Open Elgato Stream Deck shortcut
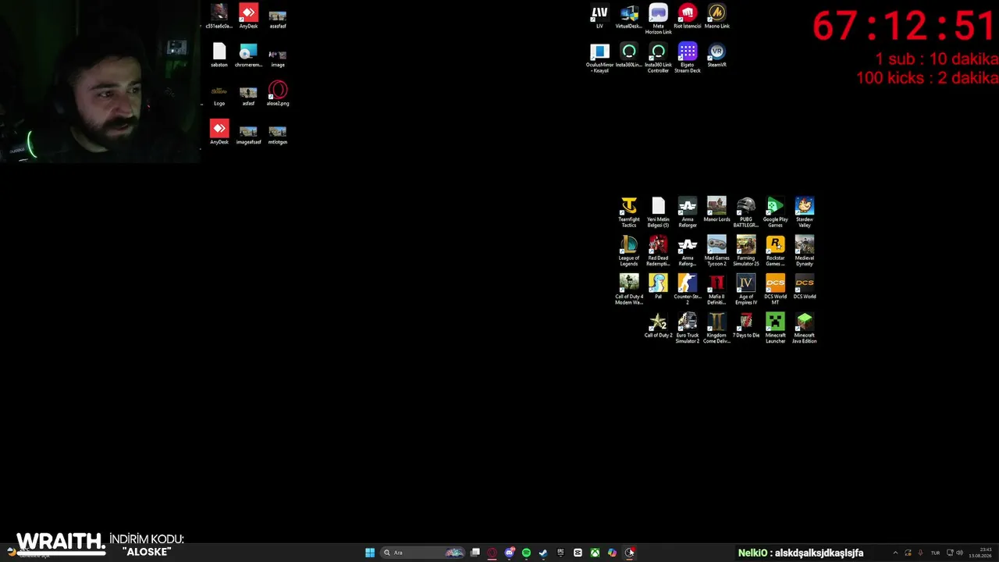The image size is (999, 562). pos(688,59)
